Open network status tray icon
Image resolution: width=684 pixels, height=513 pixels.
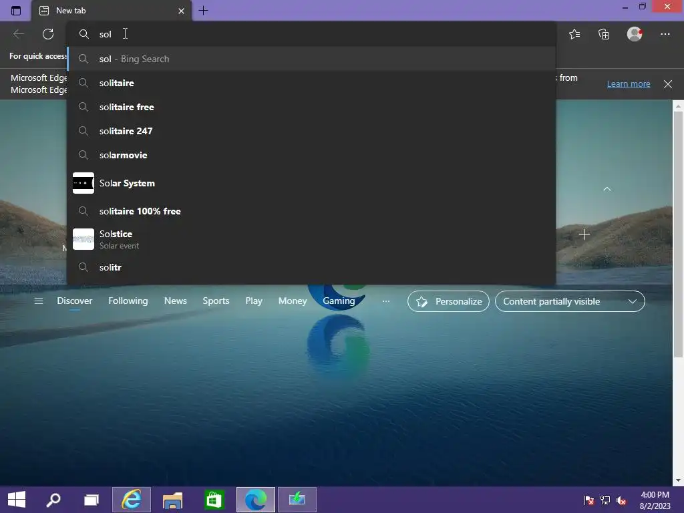pos(605,500)
